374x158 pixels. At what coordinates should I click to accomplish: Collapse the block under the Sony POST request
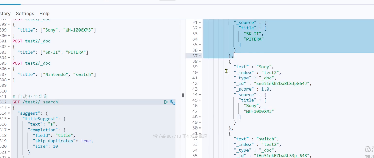coord(9,24)
